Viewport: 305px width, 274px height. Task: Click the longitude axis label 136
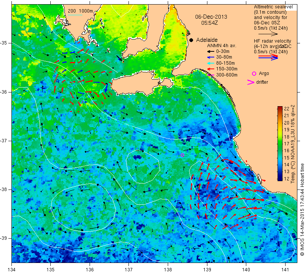point(90,270)
